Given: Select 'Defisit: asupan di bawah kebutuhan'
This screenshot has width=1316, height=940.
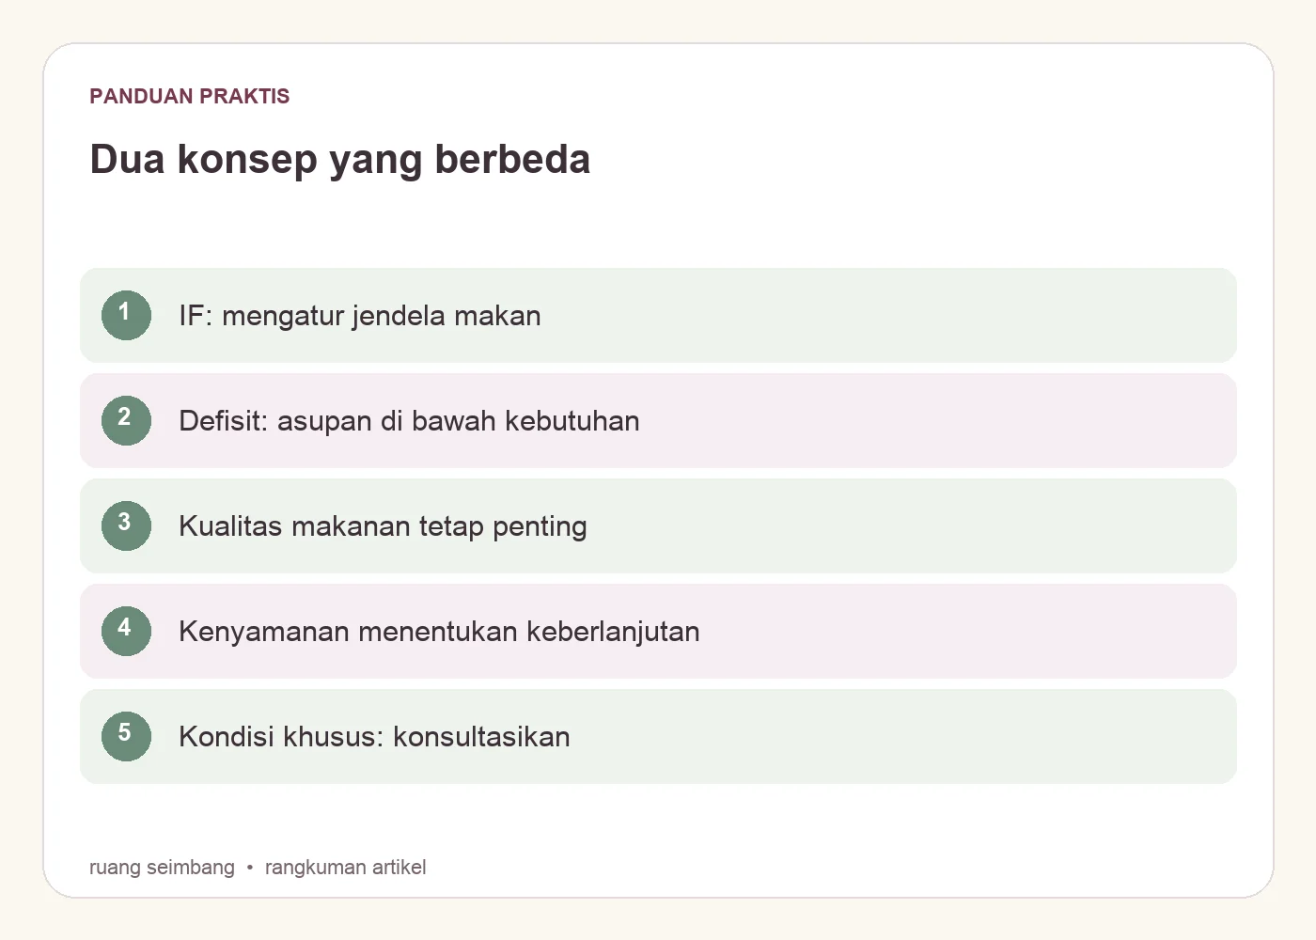Looking at the screenshot, I should click(409, 421).
